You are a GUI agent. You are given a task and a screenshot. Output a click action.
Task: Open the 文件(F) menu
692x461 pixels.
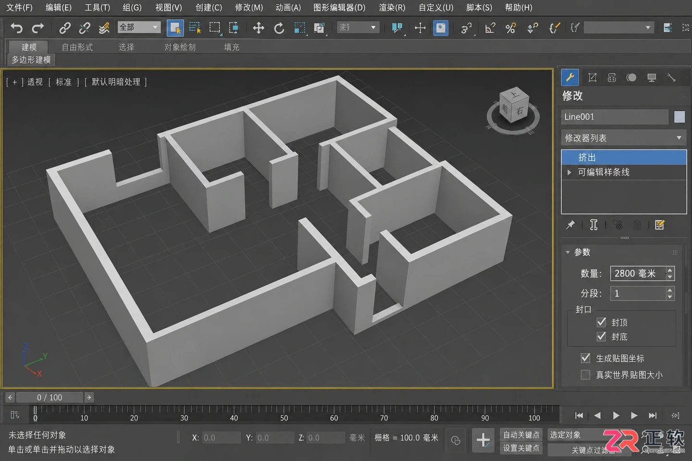(20, 8)
